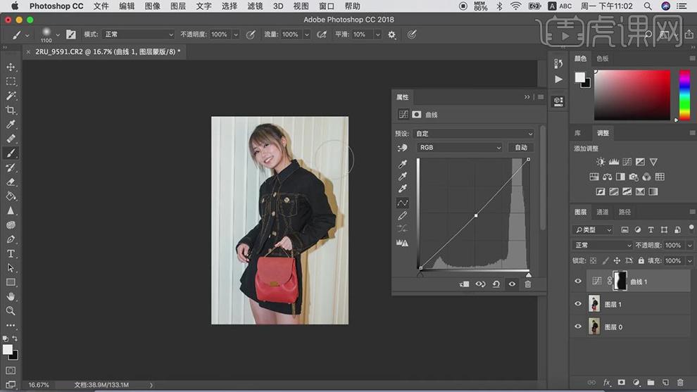This screenshot has height=392, width=697.
Task: Select the Zoom tool
Action: [11, 310]
